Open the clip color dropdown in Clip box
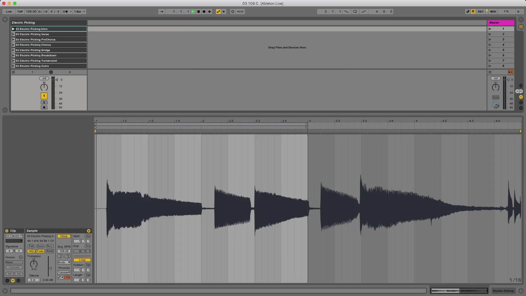Viewport: 526px width, 296px height. (14, 241)
